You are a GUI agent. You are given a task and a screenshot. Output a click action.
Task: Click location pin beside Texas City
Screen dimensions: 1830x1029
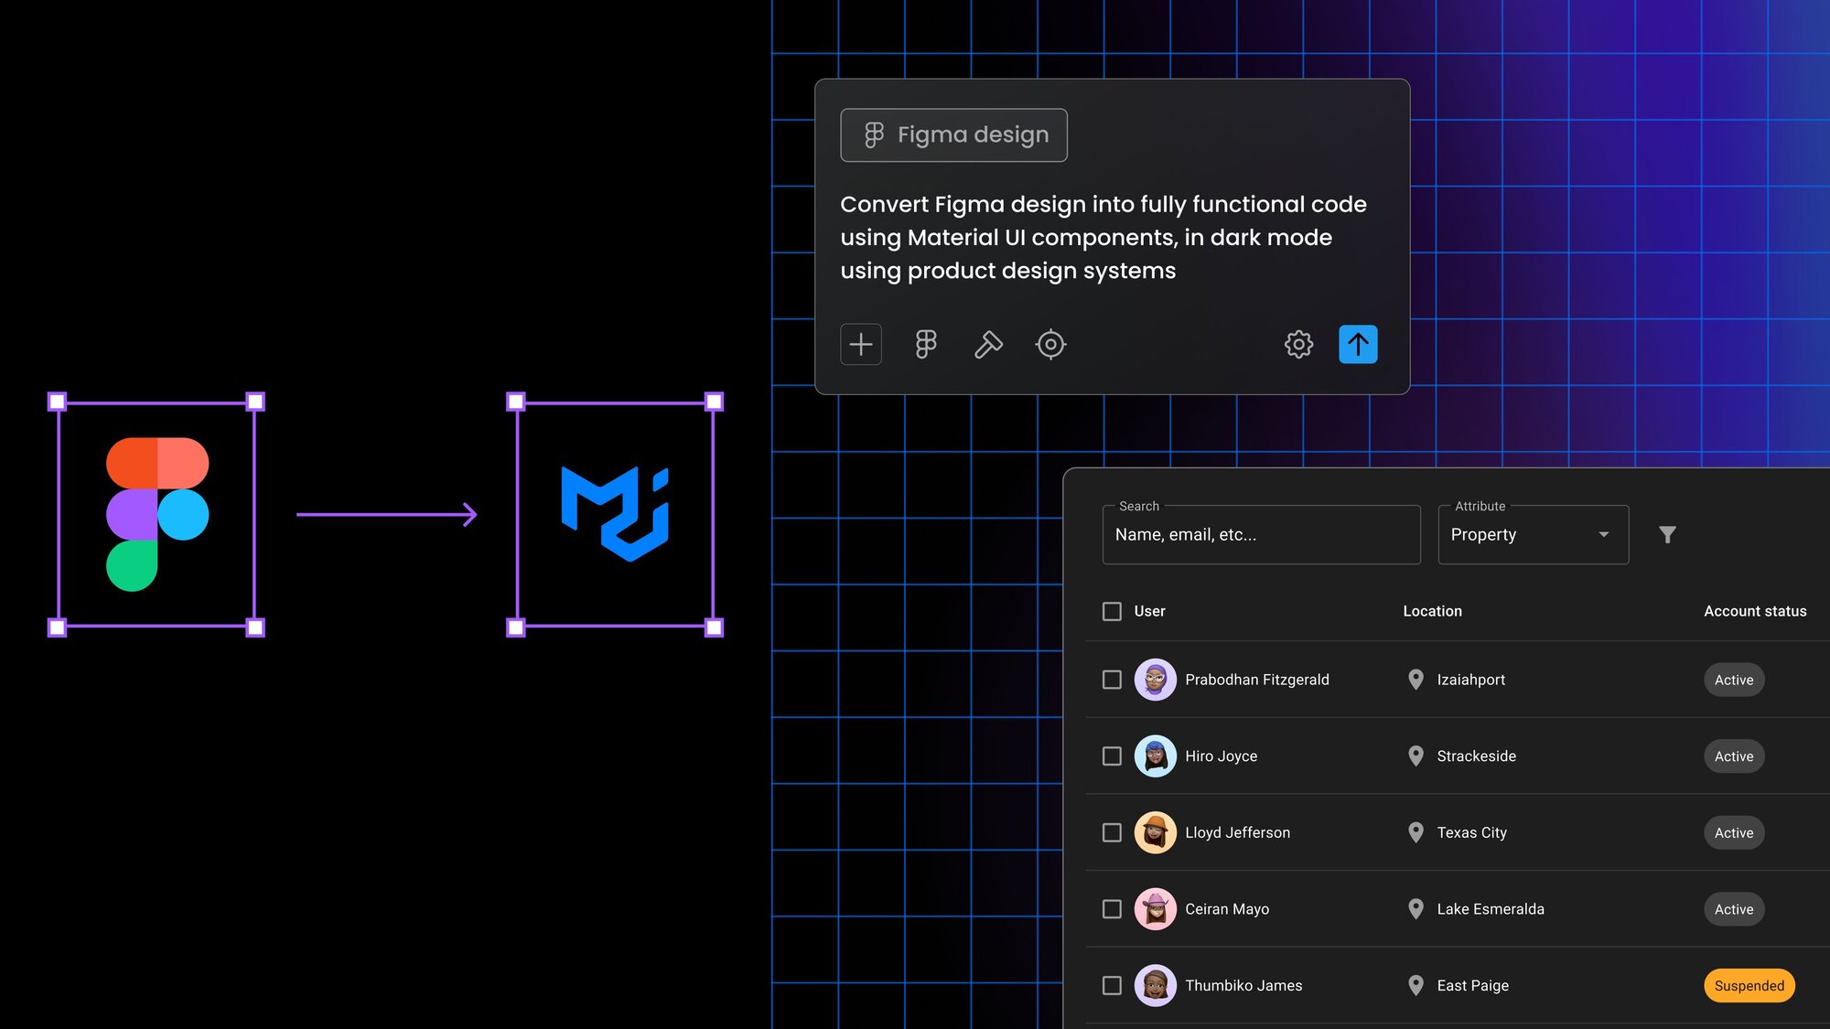pyautogui.click(x=1416, y=832)
